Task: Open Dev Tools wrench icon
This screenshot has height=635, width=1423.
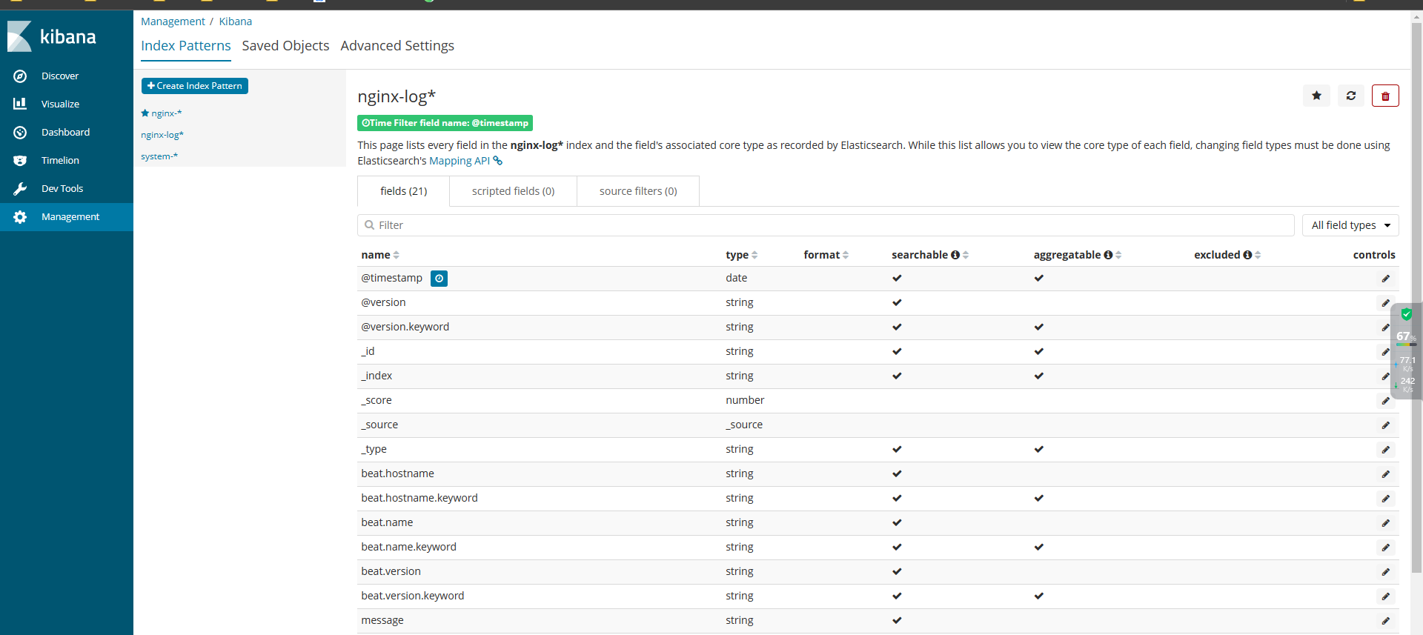Action: point(20,188)
